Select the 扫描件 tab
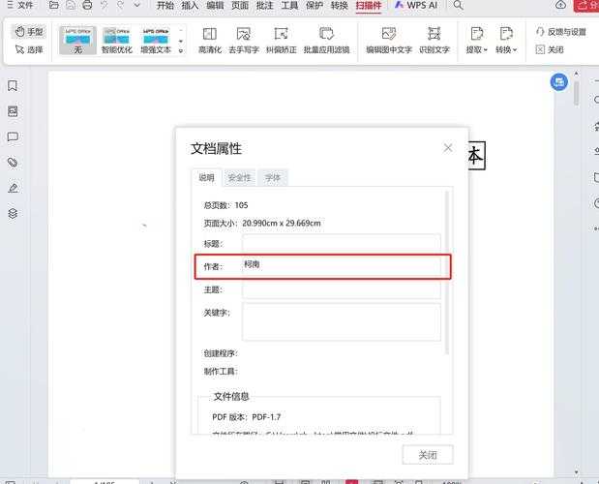 click(369, 6)
